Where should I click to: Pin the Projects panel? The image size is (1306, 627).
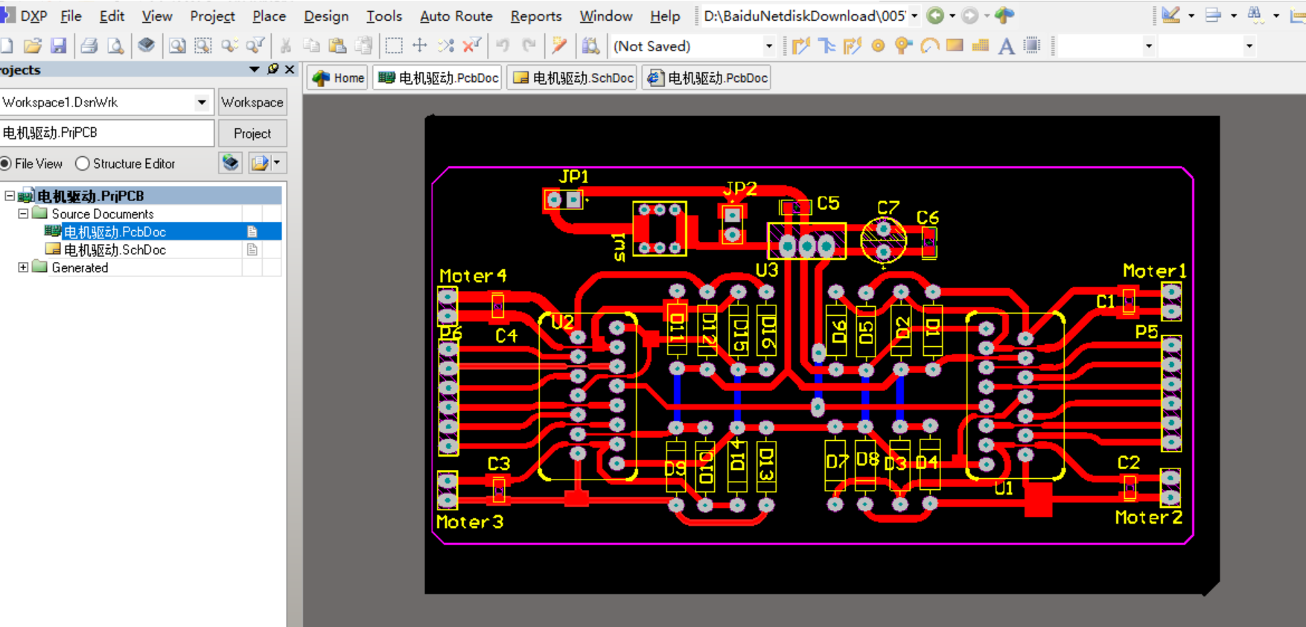click(x=273, y=69)
